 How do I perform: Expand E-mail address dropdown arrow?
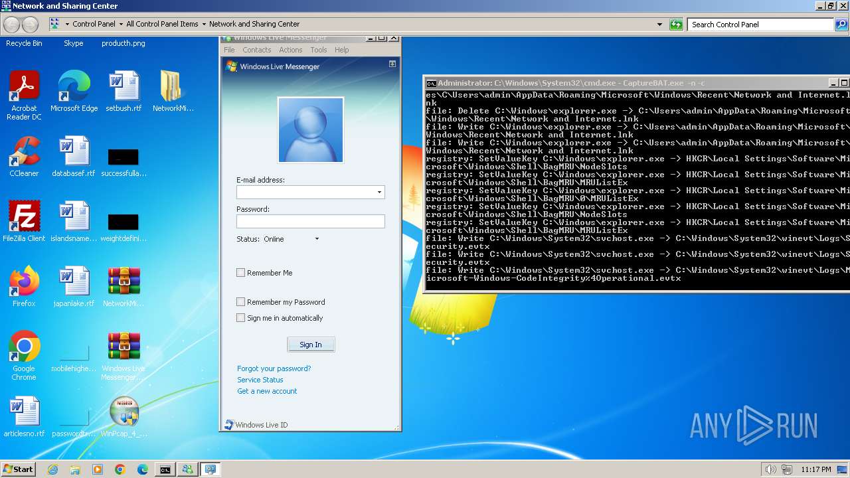click(379, 193)
